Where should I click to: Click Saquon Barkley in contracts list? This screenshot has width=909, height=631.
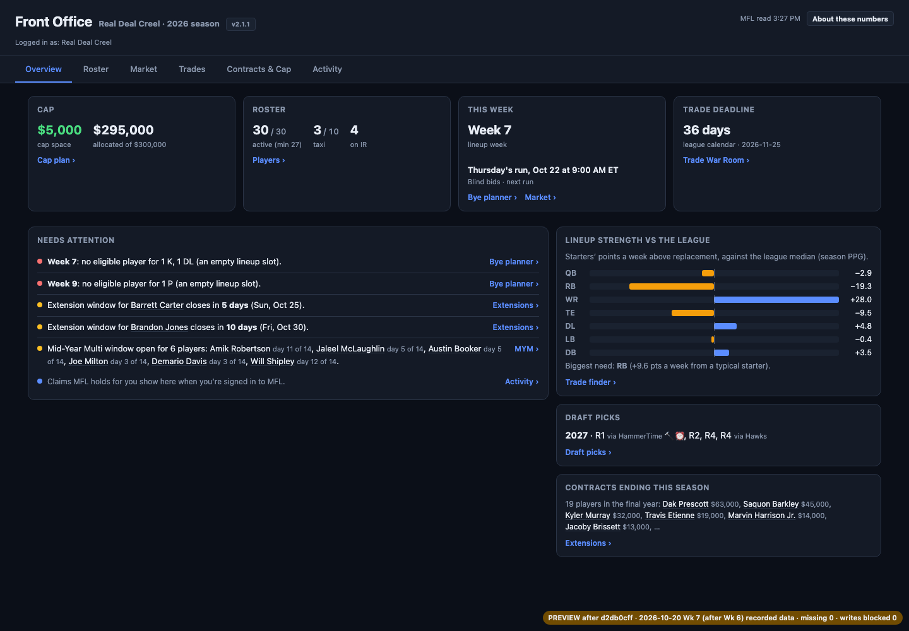pyautogui.click(x=771, y=504)
